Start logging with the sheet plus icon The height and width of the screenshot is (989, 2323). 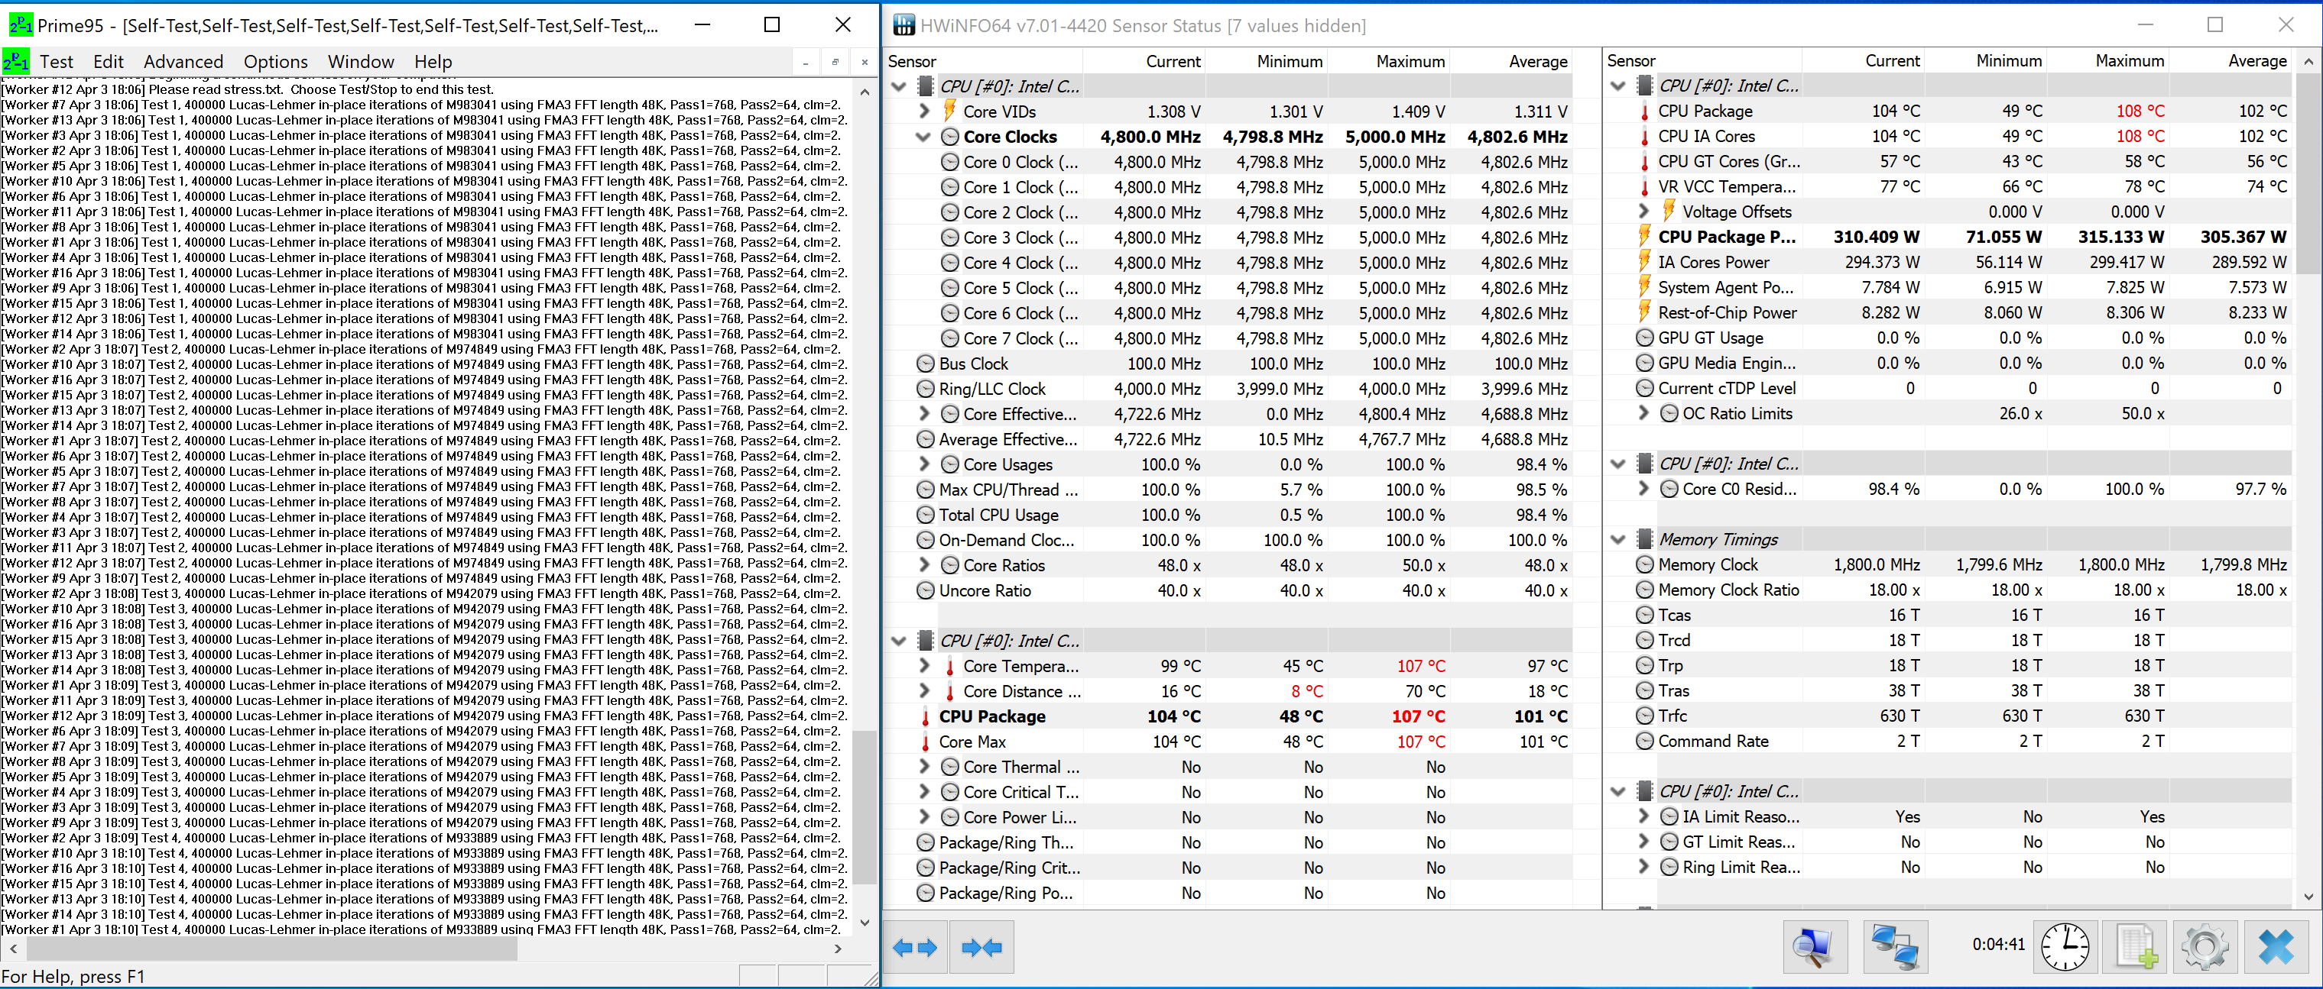click(2136, 947)
